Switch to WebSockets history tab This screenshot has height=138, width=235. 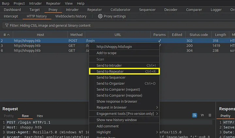click(x=71, y=16)
